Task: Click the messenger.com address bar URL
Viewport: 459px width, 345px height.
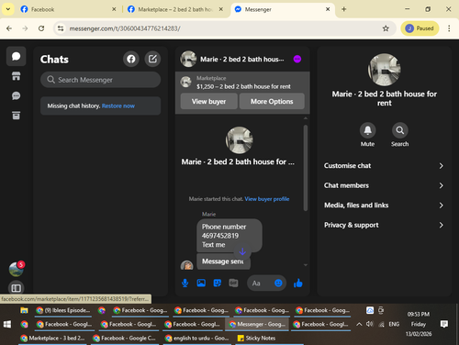Action: pyautogui.click(x=125, y=28)
